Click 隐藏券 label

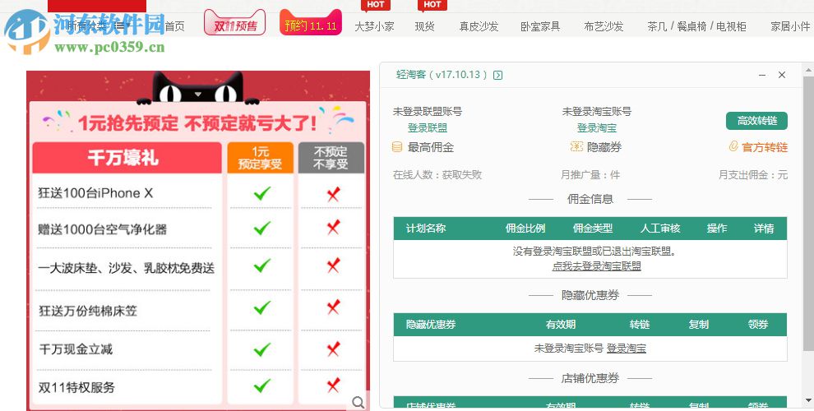coord(605,147)
